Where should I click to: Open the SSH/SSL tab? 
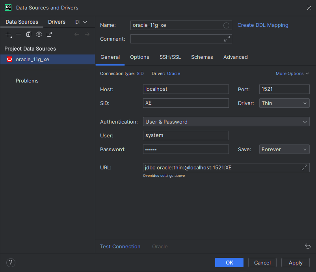pyautogui.click(x=170, y=57)
